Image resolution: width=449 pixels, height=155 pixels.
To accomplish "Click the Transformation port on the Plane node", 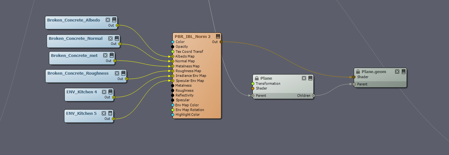I will pos(253,84).
